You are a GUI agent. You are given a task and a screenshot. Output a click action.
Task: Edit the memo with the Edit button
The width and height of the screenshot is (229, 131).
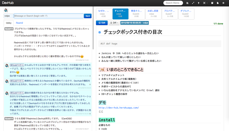click(x=102, y=23)
